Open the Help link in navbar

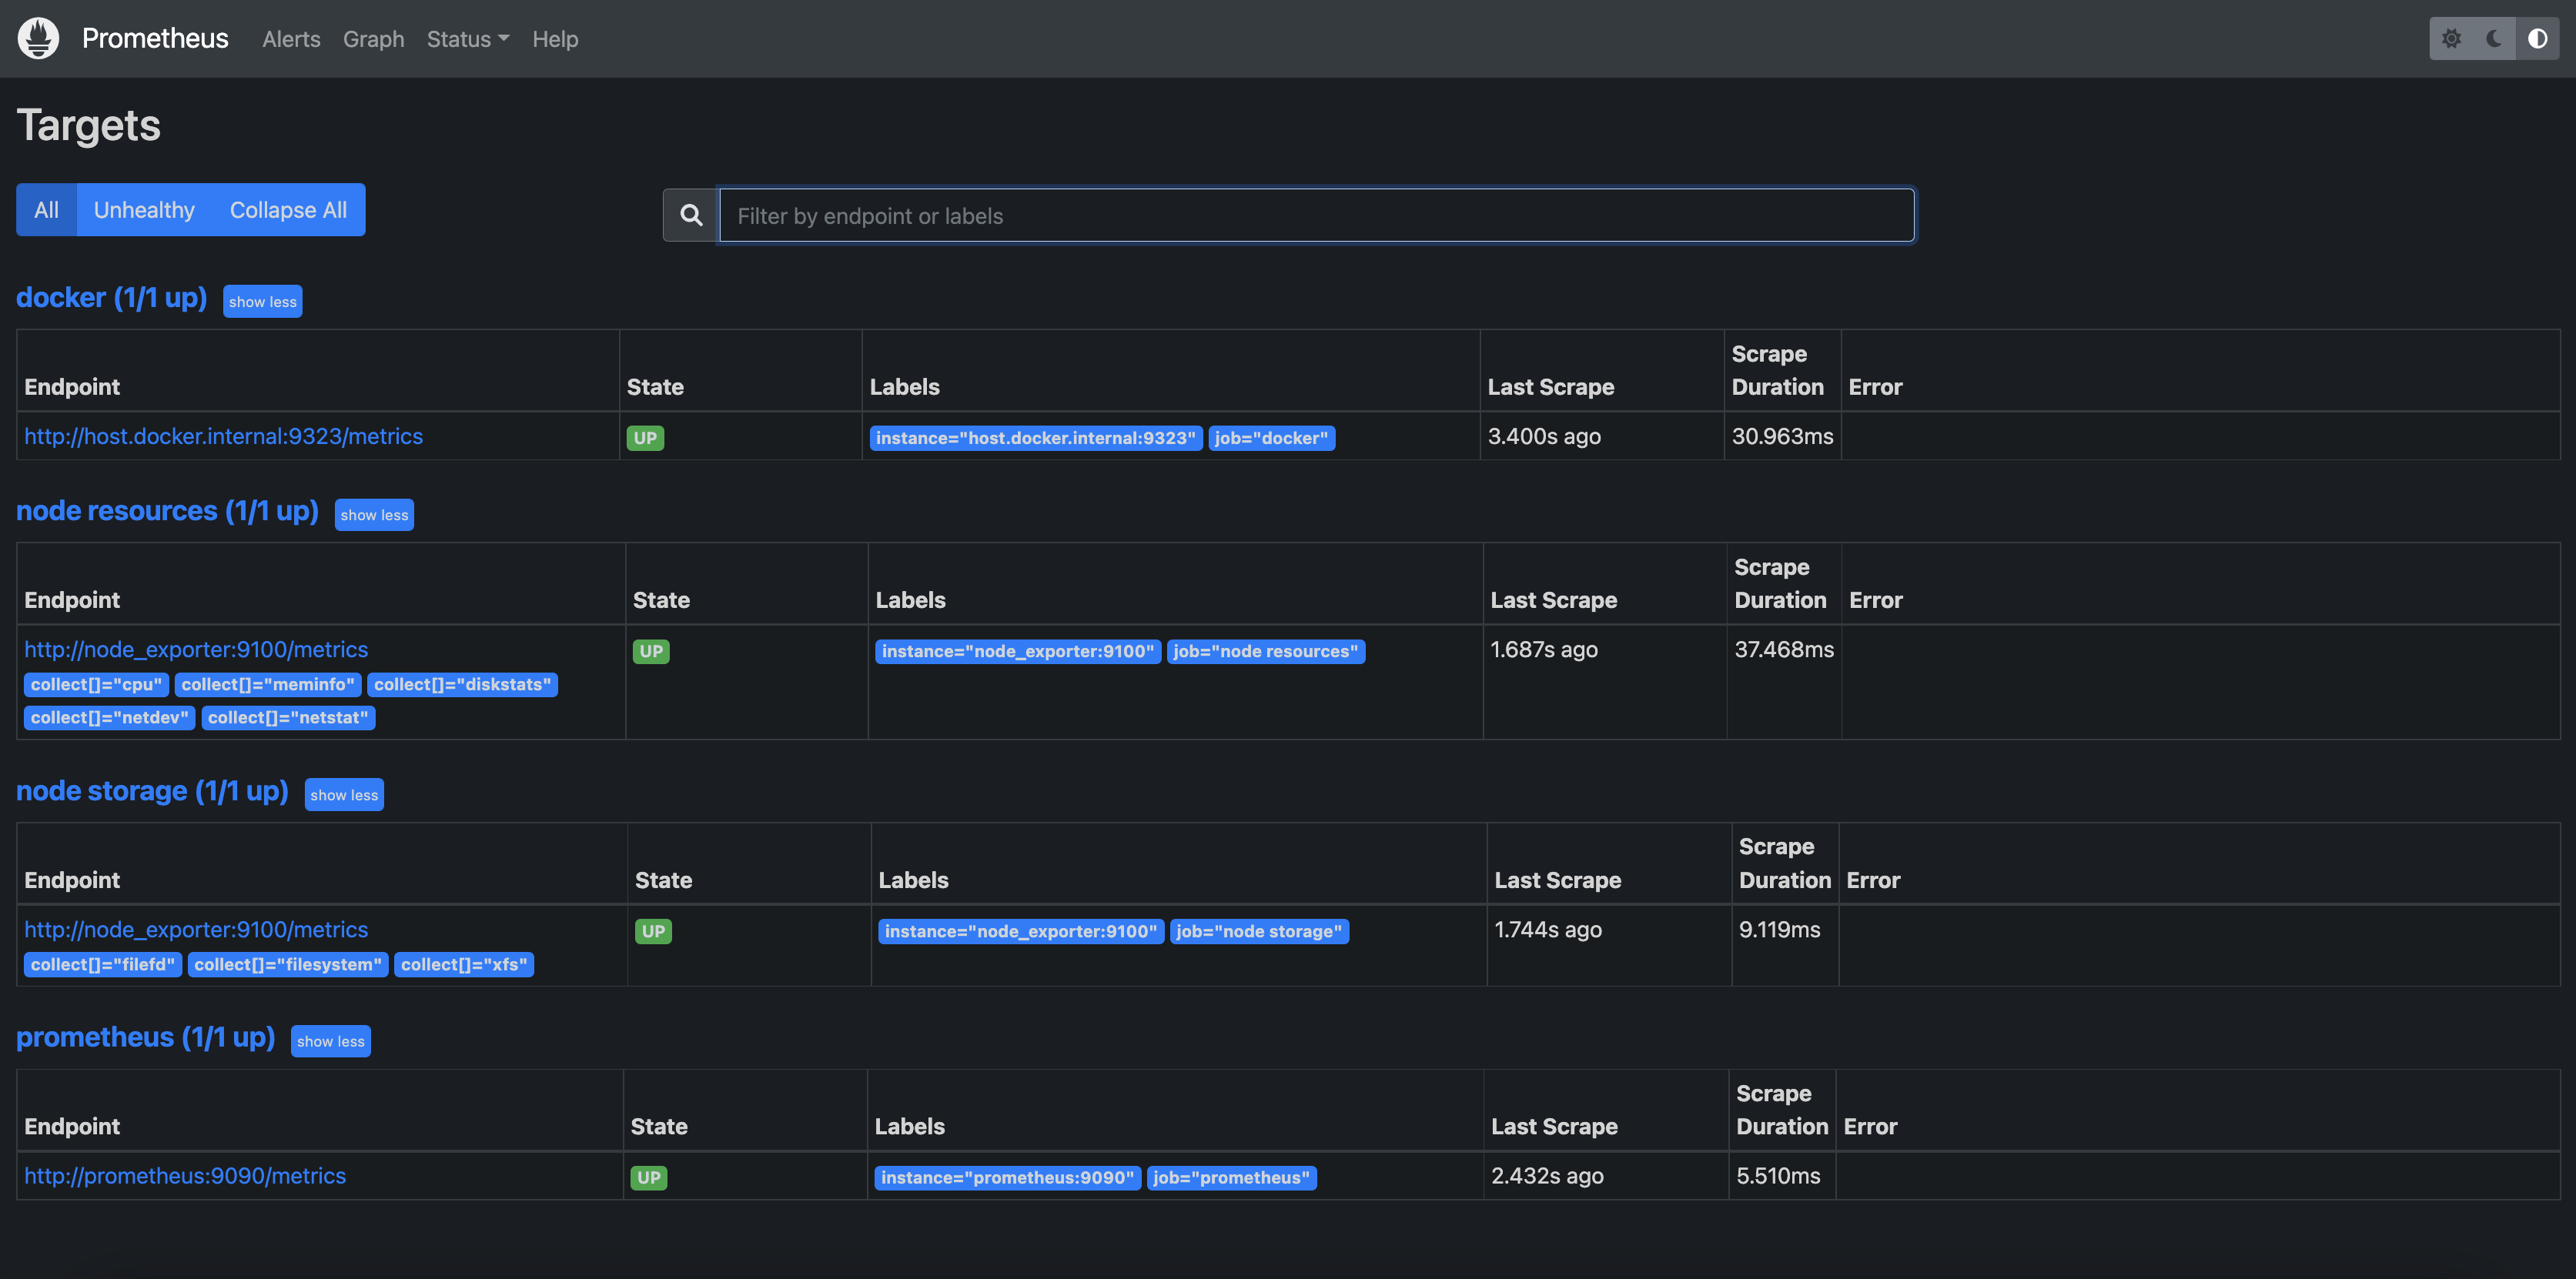tap(555, 39)
